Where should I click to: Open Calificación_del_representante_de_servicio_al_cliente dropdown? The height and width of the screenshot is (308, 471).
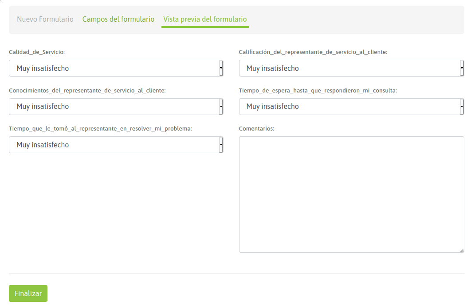[351, 68]
